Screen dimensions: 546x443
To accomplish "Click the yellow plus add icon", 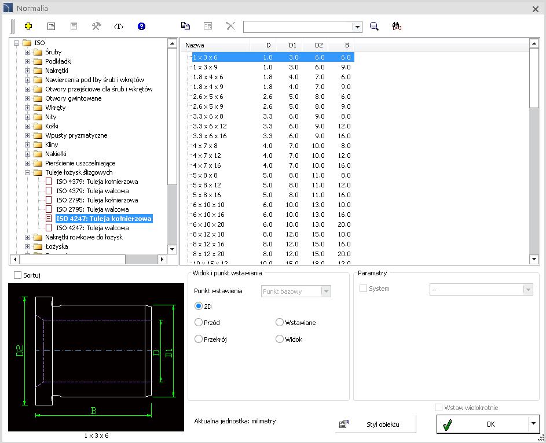I will click(28, 26).
